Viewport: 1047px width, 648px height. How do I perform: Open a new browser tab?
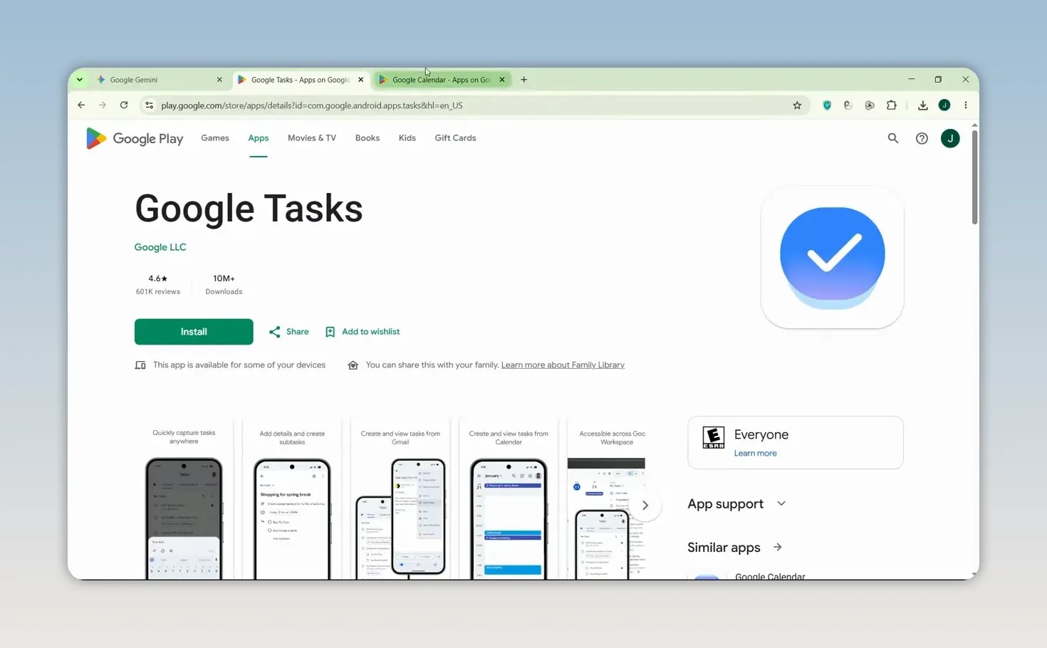click(523, 80)
